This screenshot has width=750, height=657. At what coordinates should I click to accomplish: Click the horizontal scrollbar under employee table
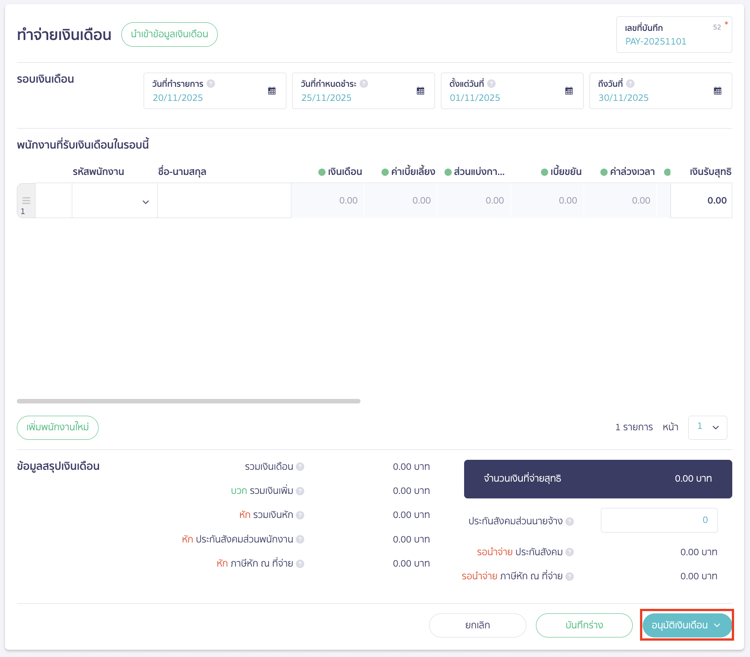tap(189, 401)
